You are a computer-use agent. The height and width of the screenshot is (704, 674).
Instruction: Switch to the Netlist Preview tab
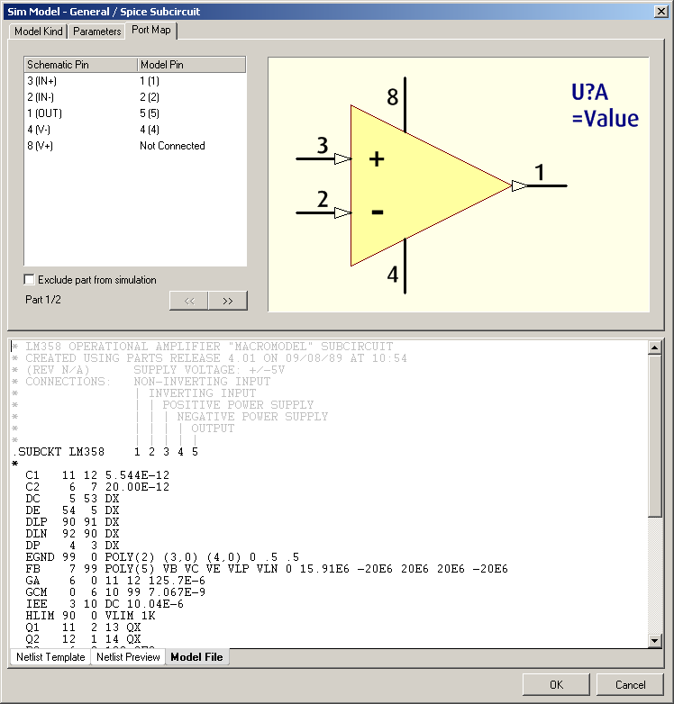(x=128, y=657)
